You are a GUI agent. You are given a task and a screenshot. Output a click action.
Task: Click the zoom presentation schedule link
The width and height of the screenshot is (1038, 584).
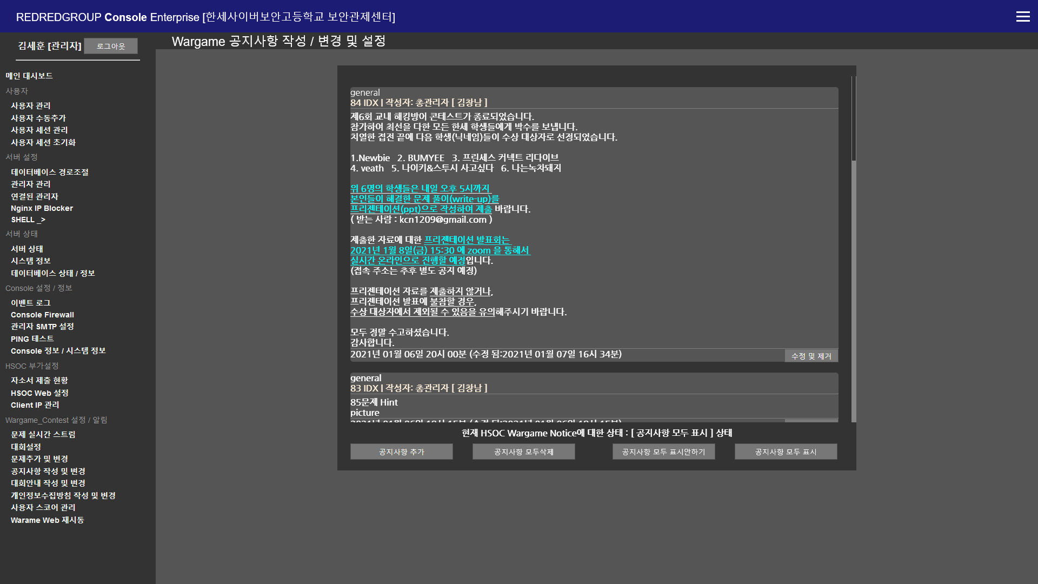[x=440, y=250]
